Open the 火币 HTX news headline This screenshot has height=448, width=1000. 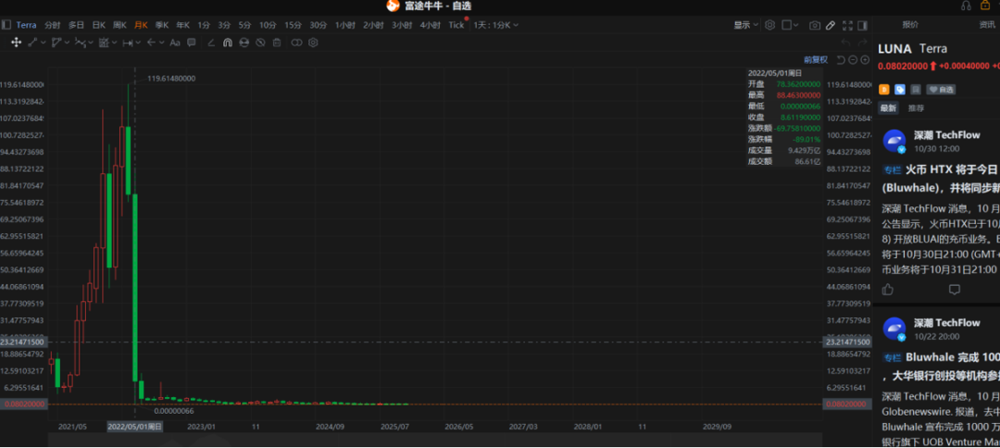941,180
